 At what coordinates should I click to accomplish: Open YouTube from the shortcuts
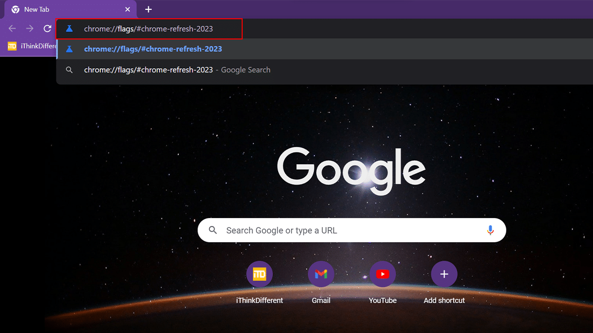click(382, 274)
